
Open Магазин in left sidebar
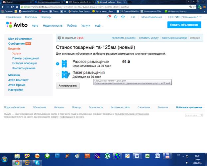click(x=14, y=75)
